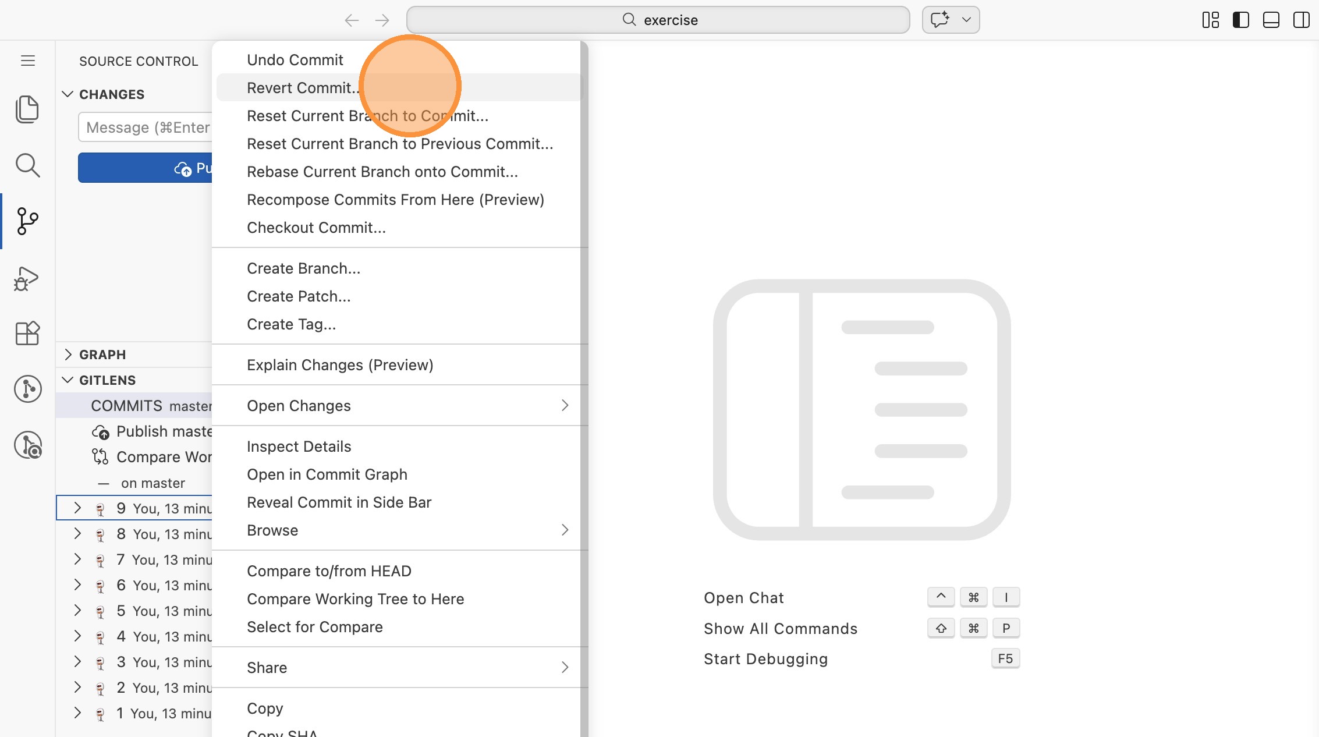Open the Run and Debug icon
Screen dimensions: 1319x737
(27, 278)
